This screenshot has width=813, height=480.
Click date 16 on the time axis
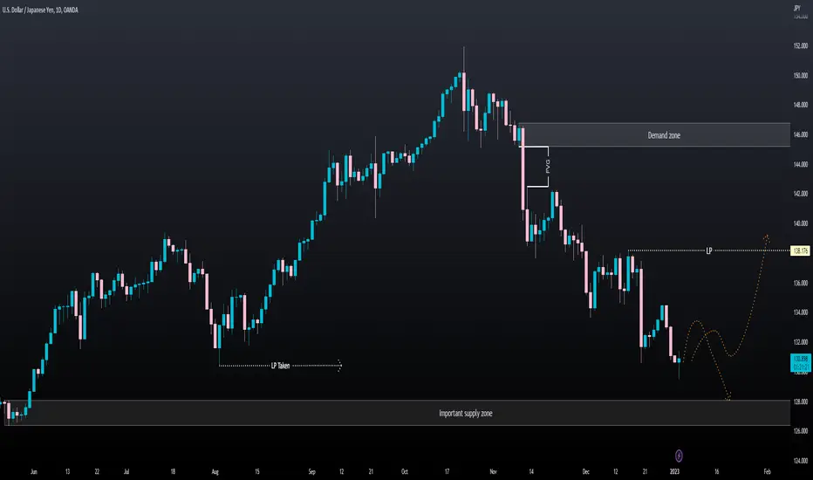tap(716, 471)
